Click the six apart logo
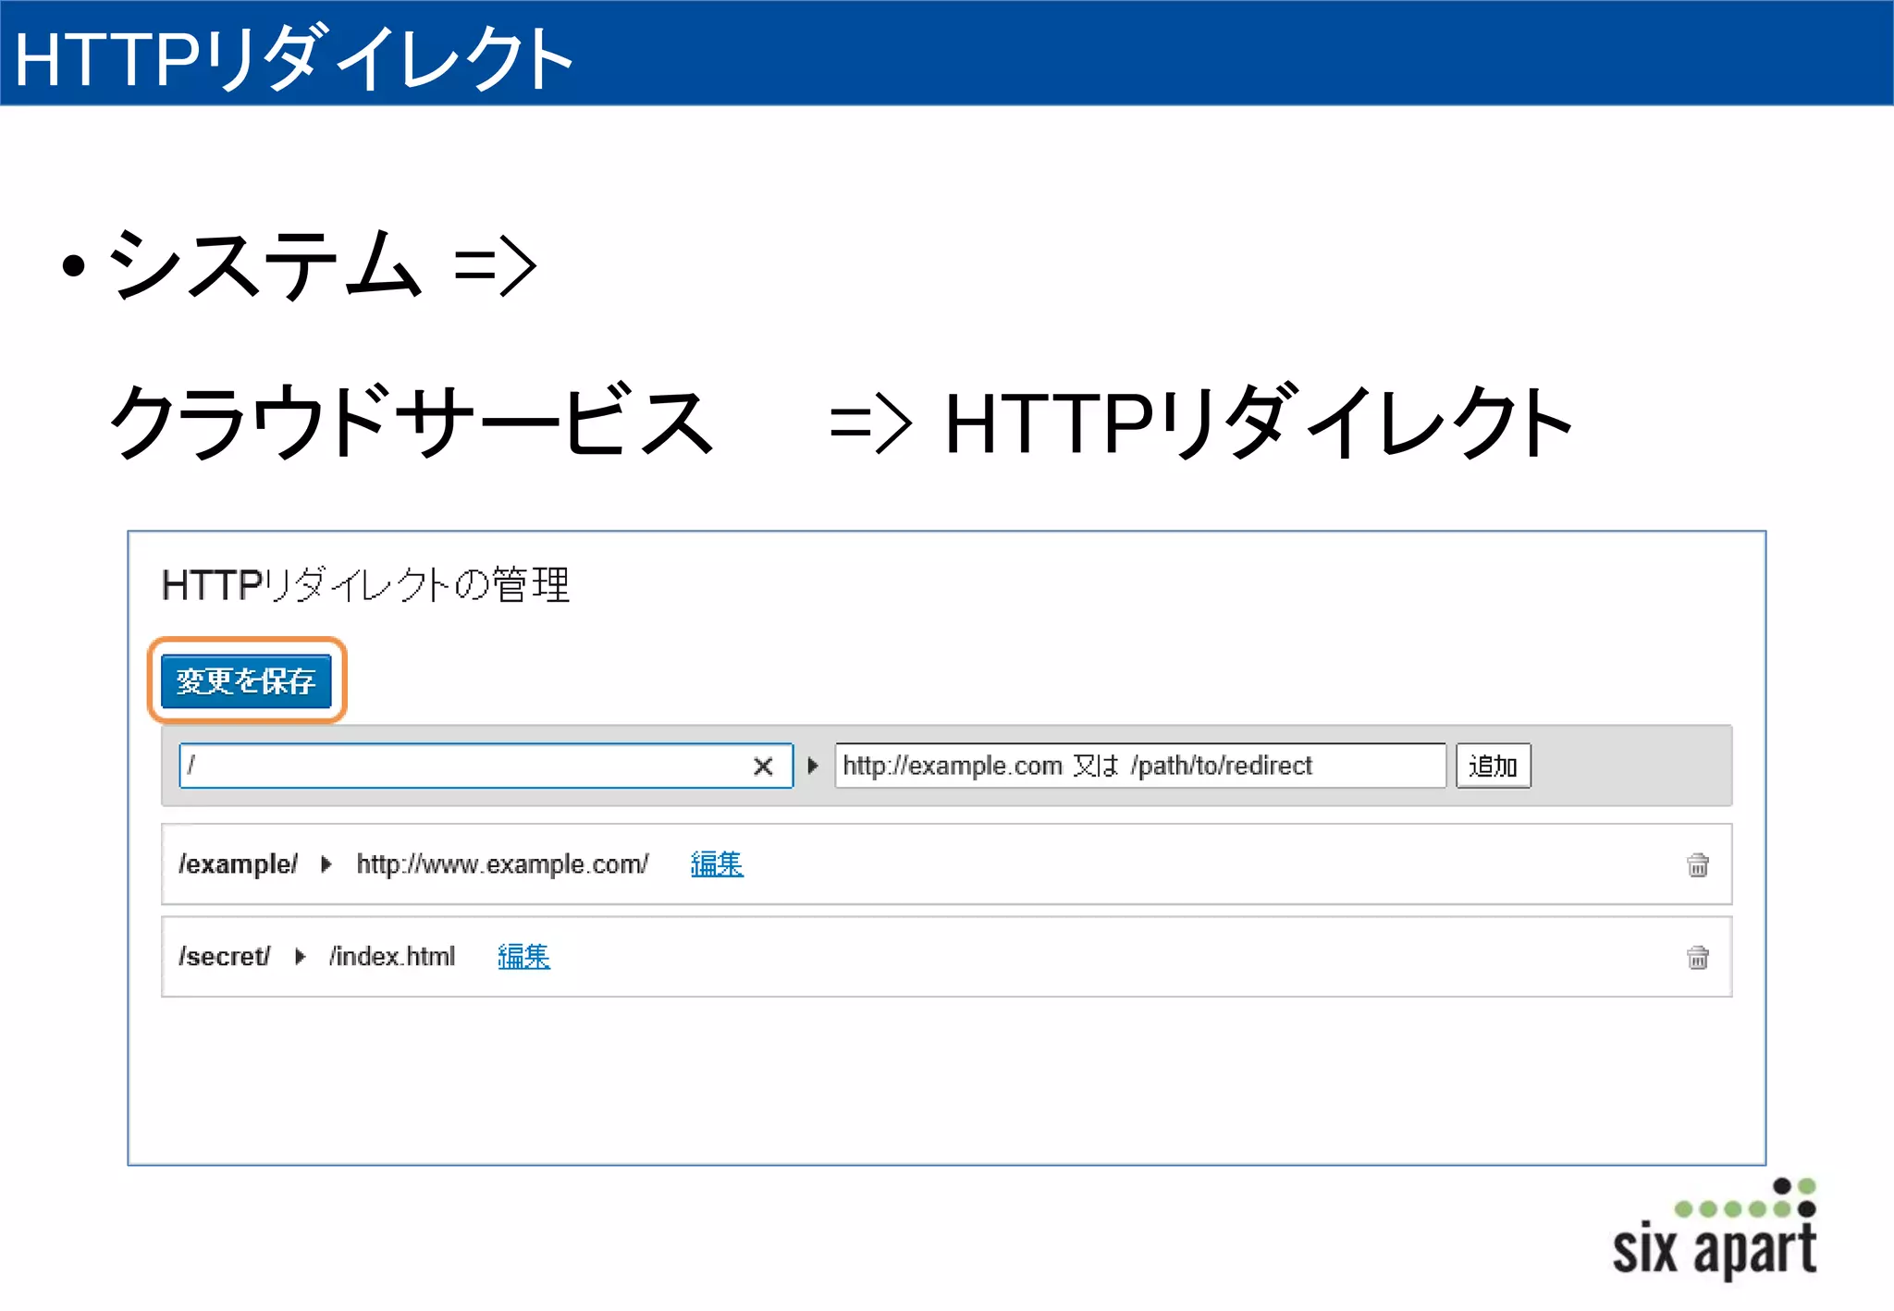 coord(1716,1229)
